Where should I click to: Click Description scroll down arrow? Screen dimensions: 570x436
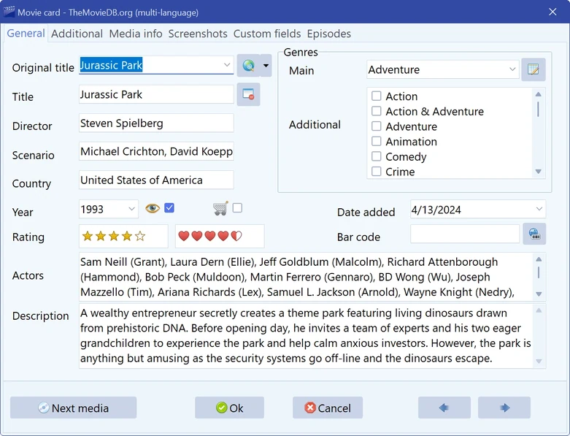539,361
